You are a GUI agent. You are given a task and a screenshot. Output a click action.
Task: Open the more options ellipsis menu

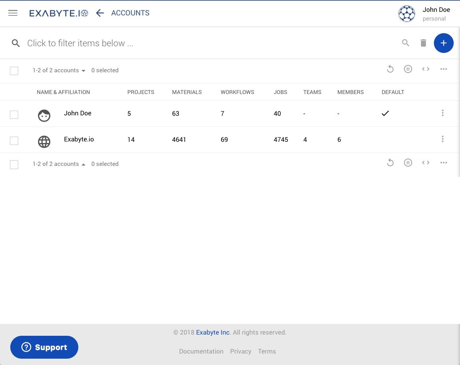pos(443,69)
